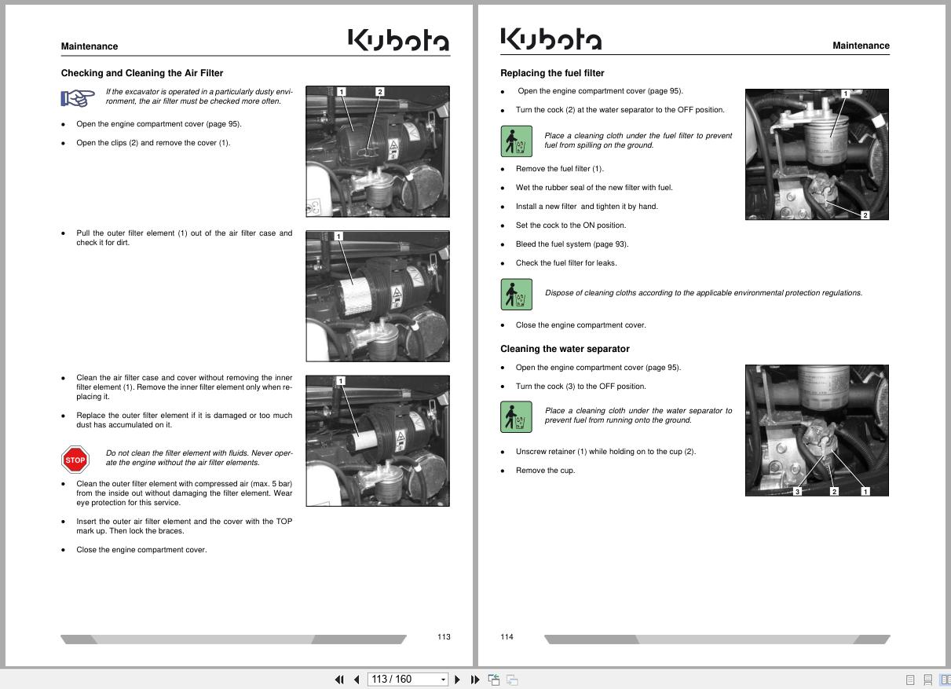Image resolution: width=951 pixels, height=689 pixels.
Task: Click the environmental icon beside fuel filter cloth note
Action: 516,141
